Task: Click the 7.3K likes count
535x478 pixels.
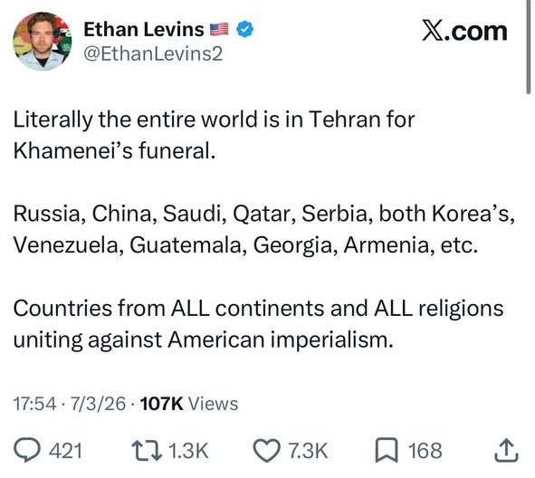Action: click(308, 451)
